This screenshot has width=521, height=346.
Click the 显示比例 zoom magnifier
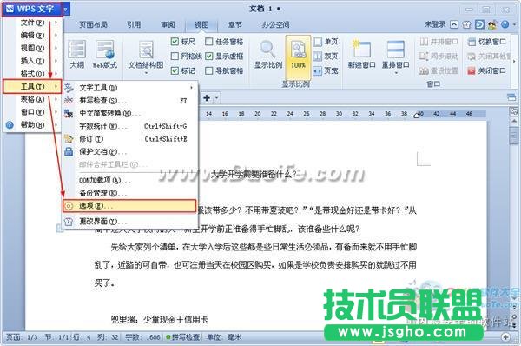[x=268, y=54]
